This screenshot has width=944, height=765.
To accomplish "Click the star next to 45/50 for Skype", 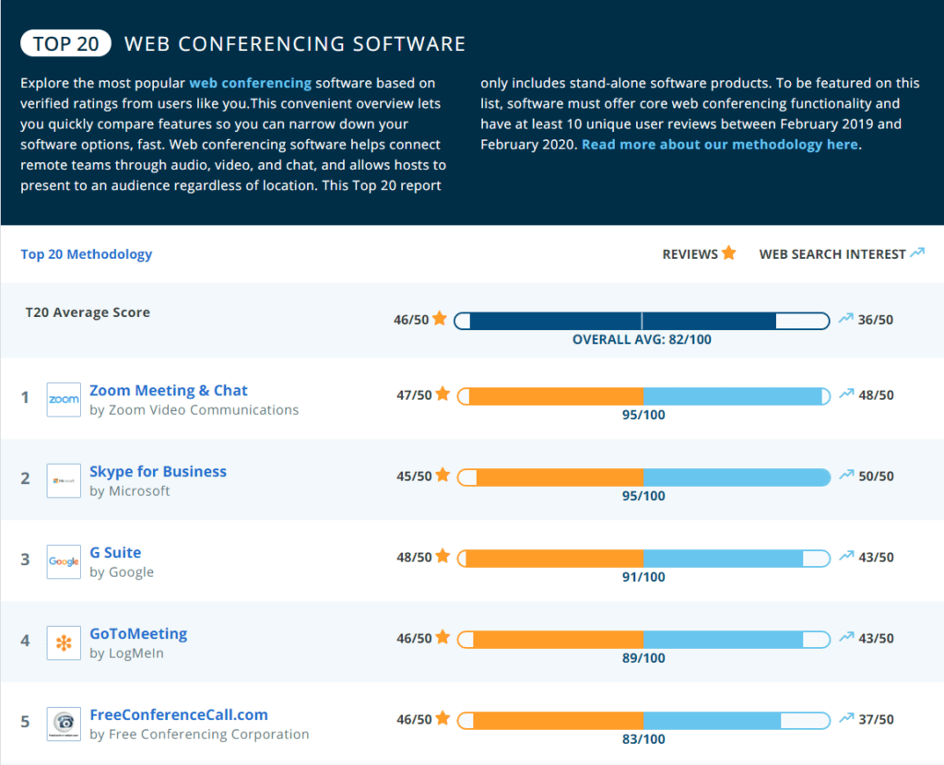I will 442,475.
